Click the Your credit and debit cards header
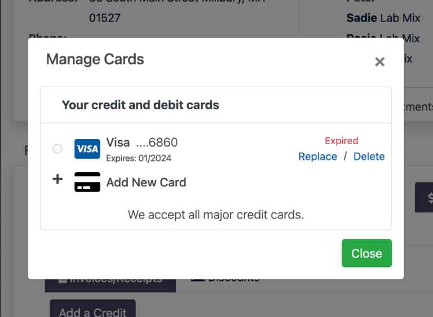The width and height of the screenshot is (433, 317). (140, 105)
